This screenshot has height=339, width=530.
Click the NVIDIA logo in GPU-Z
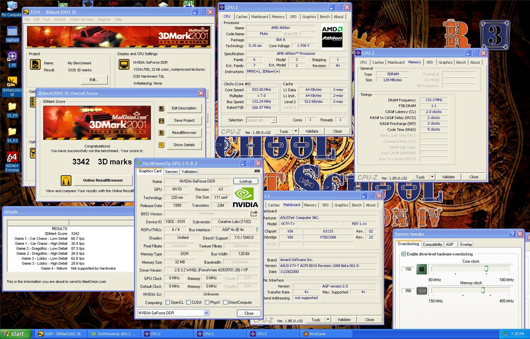245,197
